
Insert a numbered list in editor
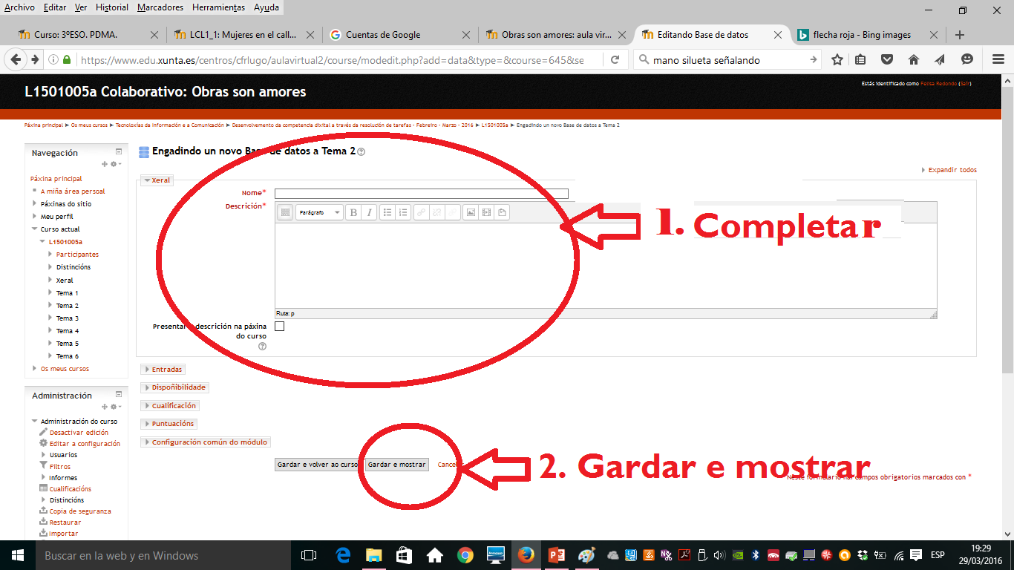pos(402,212)
